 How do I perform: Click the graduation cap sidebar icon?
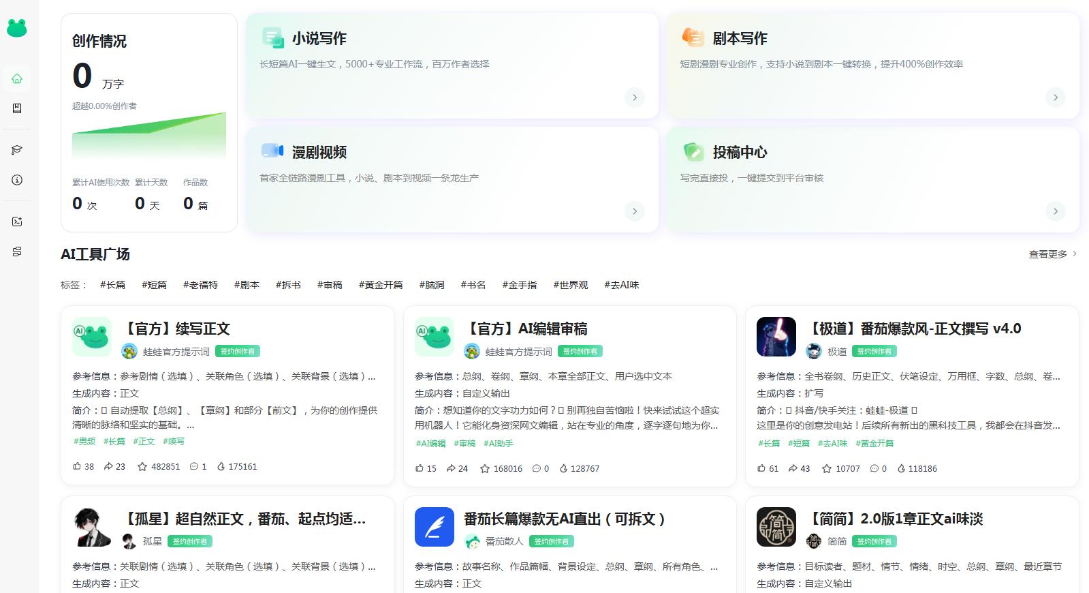17,150
